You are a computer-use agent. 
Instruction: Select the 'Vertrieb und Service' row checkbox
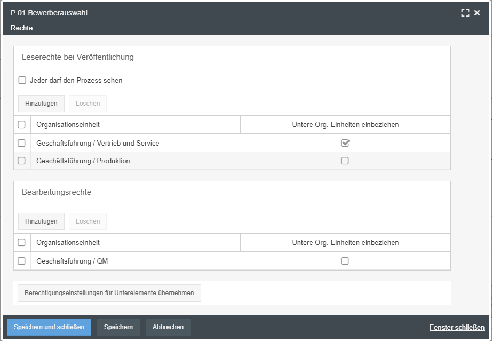pos(22,143)
